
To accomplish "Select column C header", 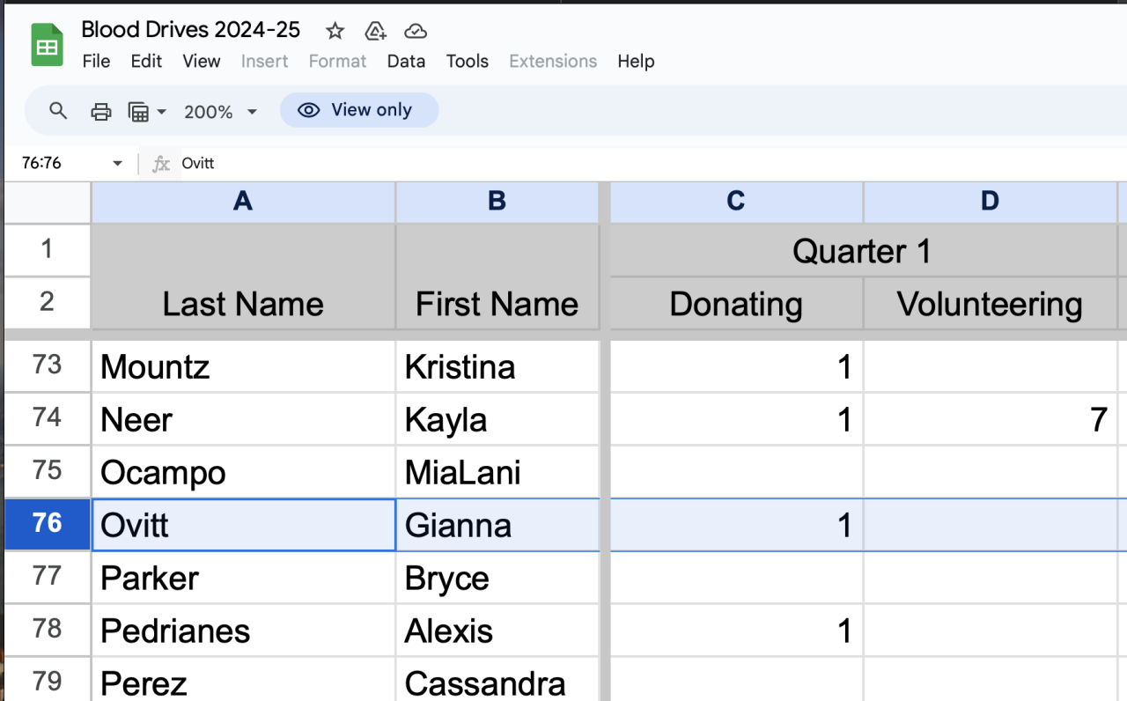I will point(736,202).
